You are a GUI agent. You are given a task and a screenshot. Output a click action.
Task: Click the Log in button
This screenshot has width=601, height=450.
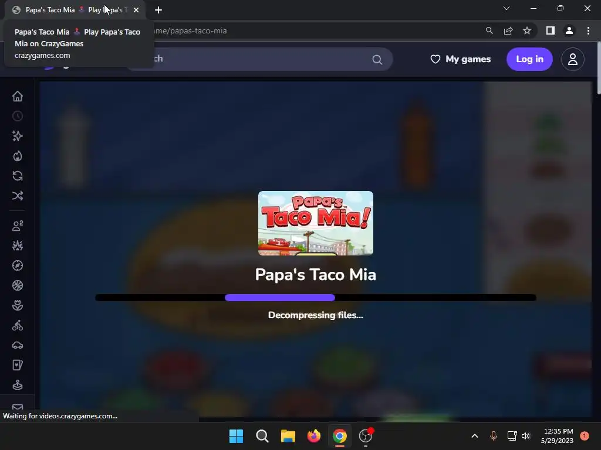529,59
